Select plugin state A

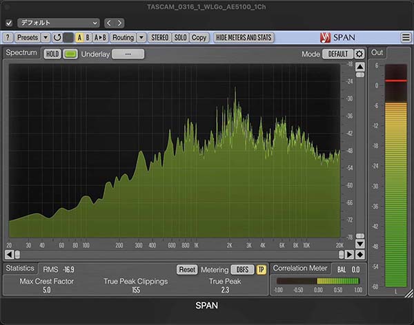tap(79, 38)
